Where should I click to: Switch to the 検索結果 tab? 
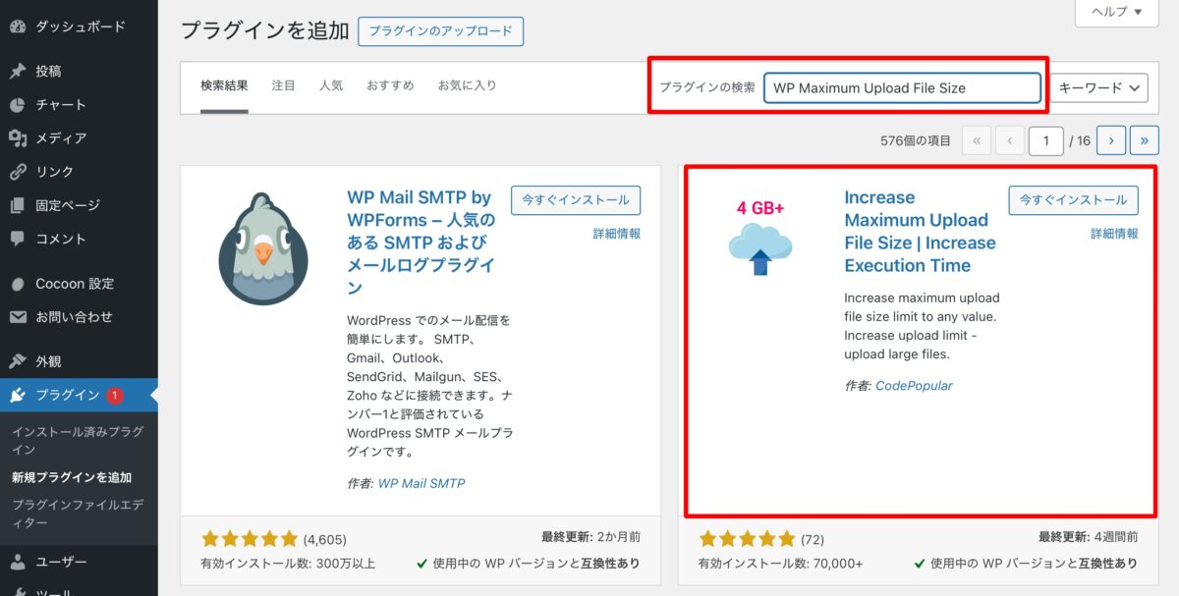[x=224, y=85]
